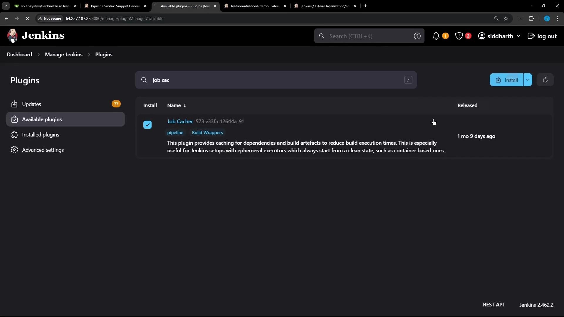This screenshot has height=317, width=564.
Task: Close the feature/advanced-demo Gitea tab
Action: point(285,6)
